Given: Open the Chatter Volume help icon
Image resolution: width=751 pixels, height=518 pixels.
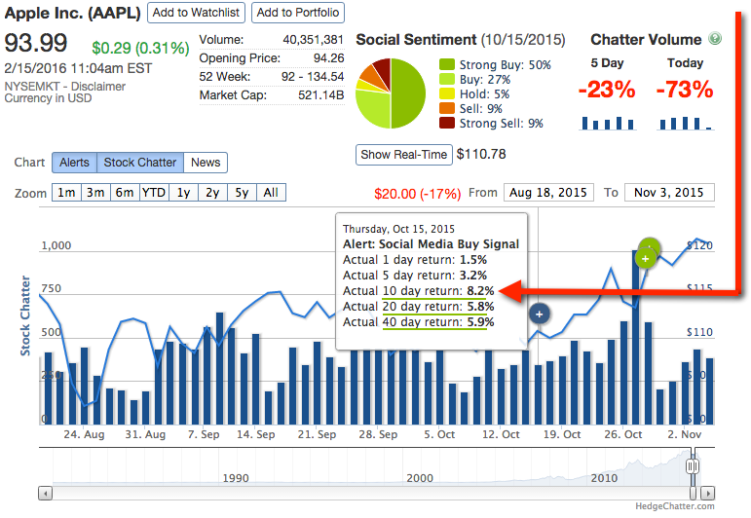Looking at the screenshot, I should (715, 38).
